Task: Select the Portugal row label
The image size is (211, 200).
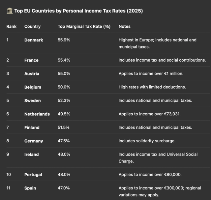Action: point(33,175)
